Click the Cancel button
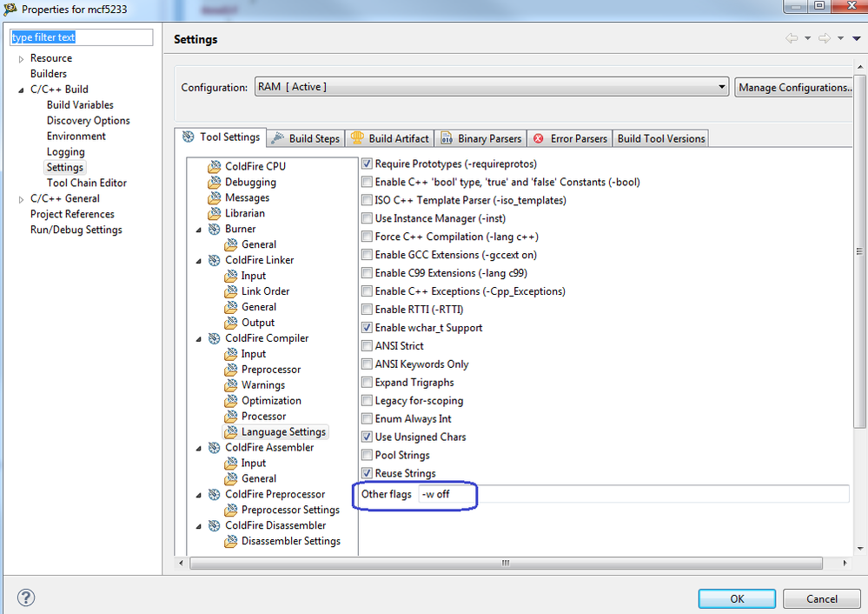 pos(821,598)
